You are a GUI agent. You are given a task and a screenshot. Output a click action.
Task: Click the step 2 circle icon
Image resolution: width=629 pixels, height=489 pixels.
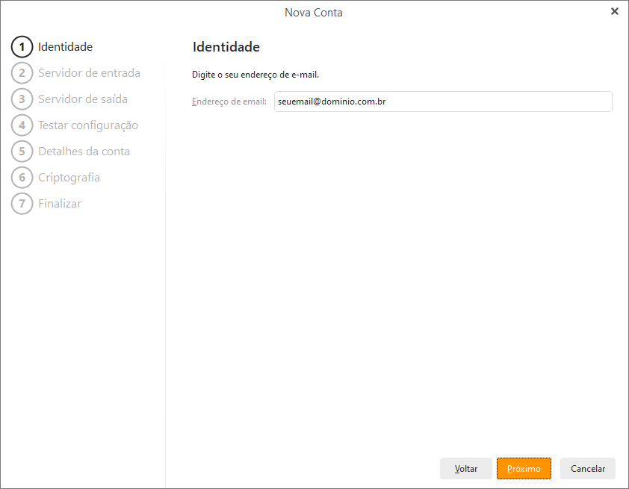pyautogui.click(x=22, y=73)
